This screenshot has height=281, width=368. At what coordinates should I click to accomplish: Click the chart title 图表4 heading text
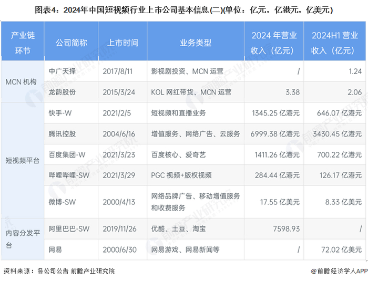[x=184, y=10]
